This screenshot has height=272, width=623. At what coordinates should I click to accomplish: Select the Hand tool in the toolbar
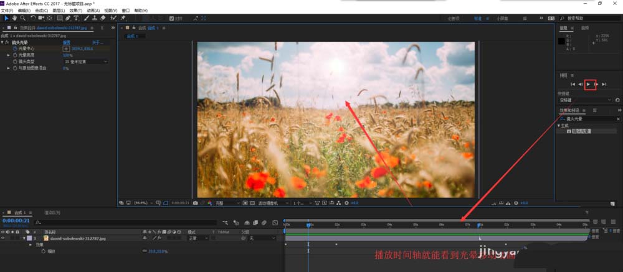point(14,18)
